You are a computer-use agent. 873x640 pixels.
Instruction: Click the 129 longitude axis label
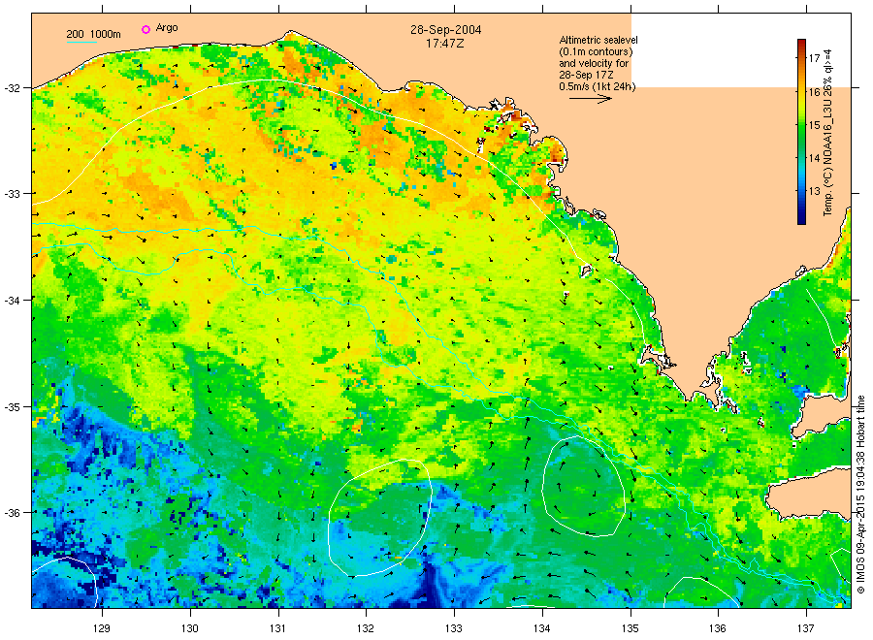click(102, 628)
